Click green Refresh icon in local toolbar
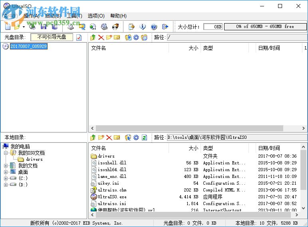 [x=144, y=138]
